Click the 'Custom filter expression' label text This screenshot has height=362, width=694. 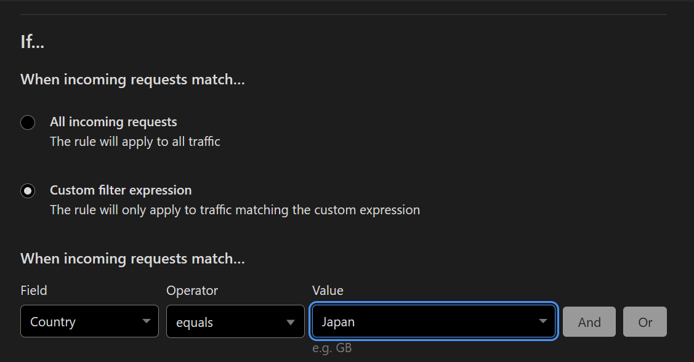click(x=121, y=190)
